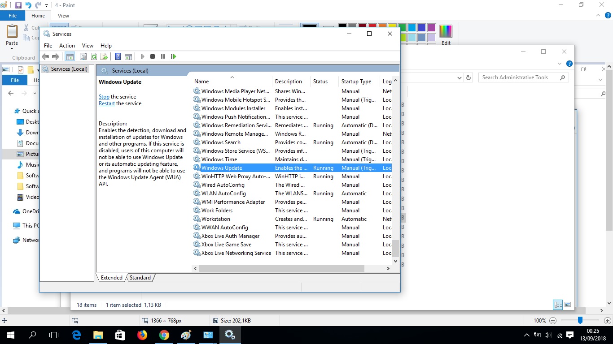Select the Workstation service row
The image size is (613, 344).
click(x=292, y=219)
